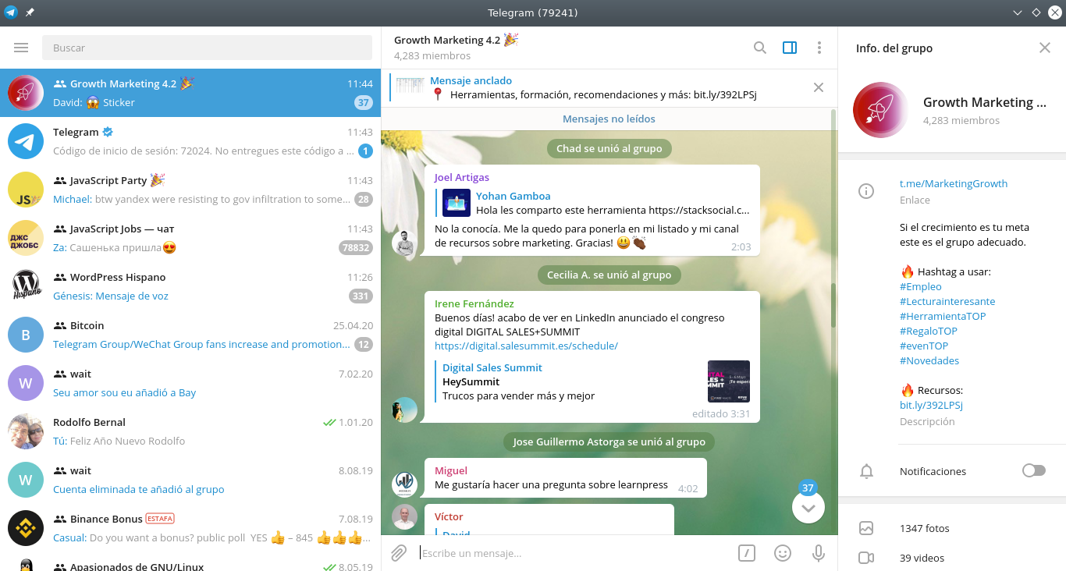Open the hamburger main menu
The height and width of the screenshot is (571, 1066).
click(21, 48)
